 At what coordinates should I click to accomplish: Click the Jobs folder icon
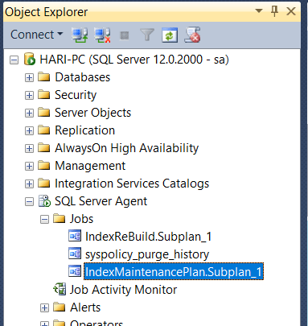pyautogui.click(x=59, y=219)
